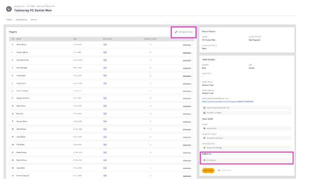This screenshot has height=184, width=312.
Task: Unallocate player Tim Smith
Action: coord(187,145)
